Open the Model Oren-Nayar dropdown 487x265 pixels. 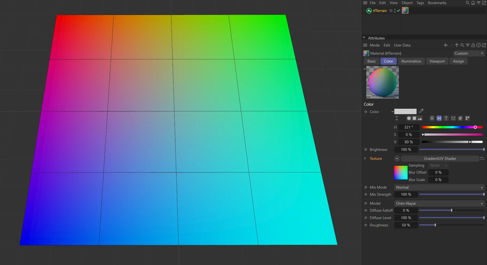(x=439, y=204)
